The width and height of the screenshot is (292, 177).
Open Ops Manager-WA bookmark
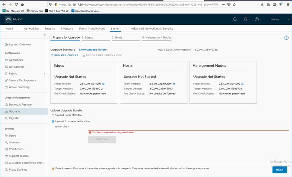[13, 11]
